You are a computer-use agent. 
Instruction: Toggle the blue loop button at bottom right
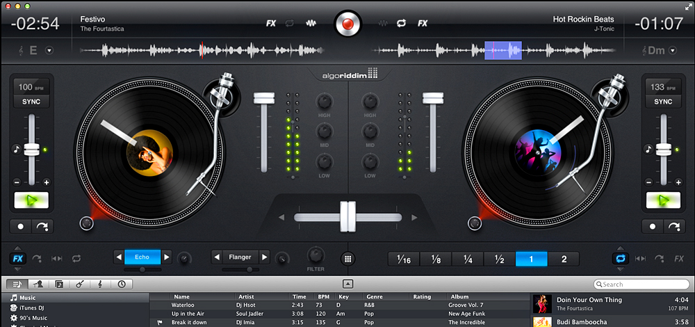click(620, 259)
